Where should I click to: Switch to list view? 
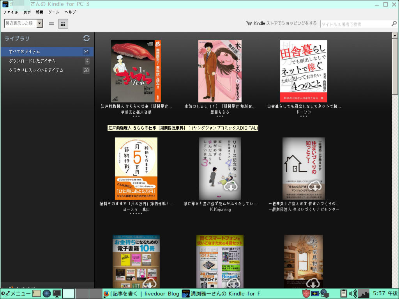click(x=51, y=24)
